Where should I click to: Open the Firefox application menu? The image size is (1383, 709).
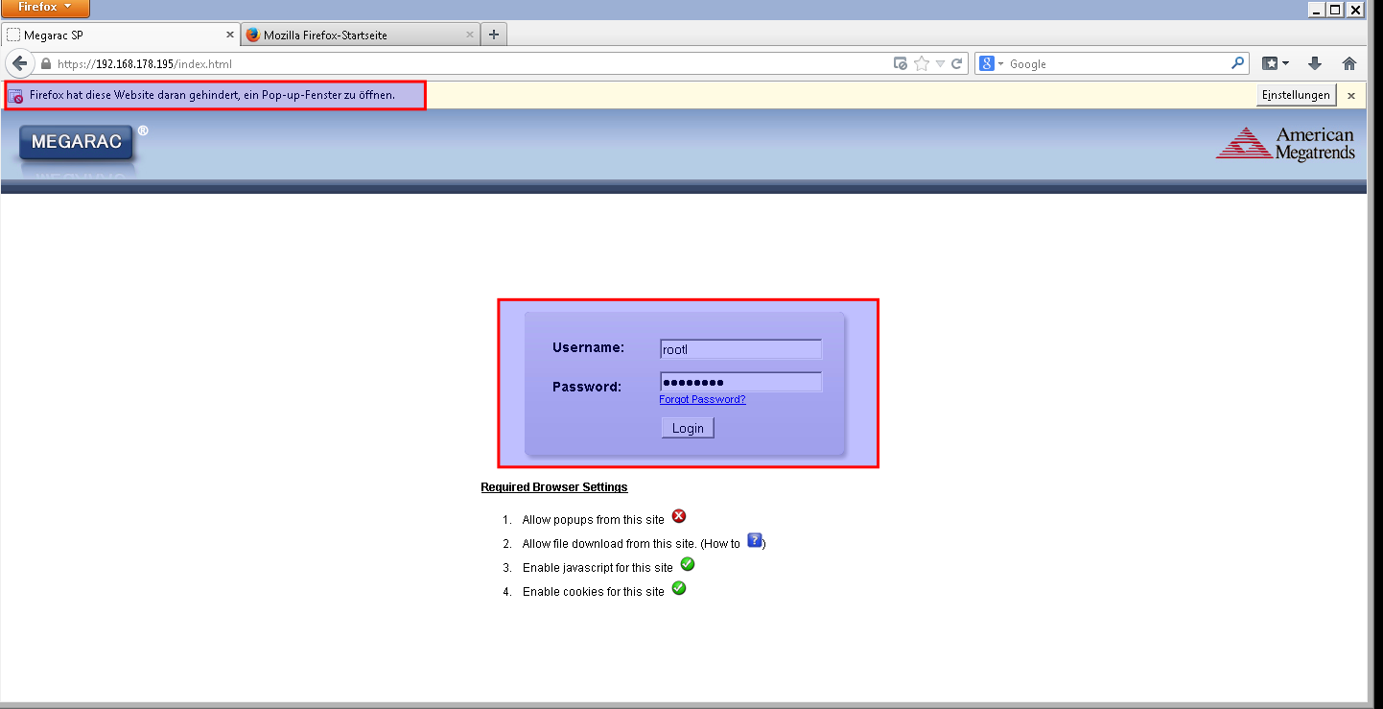click(x=45, y=8)
